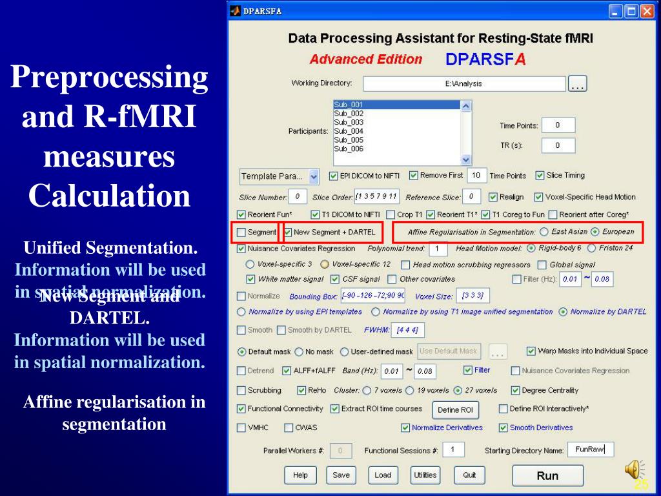Screen dimensions: 661x496
Task: Click the Starting Directory Name field
Action: click(591, 449)
